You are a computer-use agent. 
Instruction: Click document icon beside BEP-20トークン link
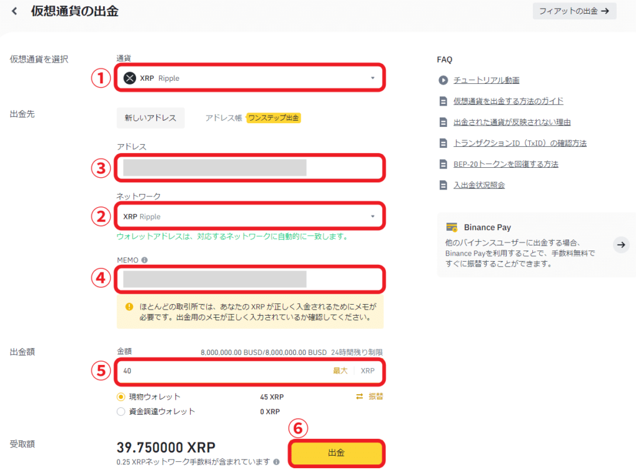tap(443, 164)
